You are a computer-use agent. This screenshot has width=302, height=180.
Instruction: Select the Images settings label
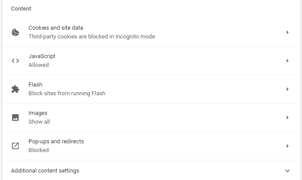[38, 113]
